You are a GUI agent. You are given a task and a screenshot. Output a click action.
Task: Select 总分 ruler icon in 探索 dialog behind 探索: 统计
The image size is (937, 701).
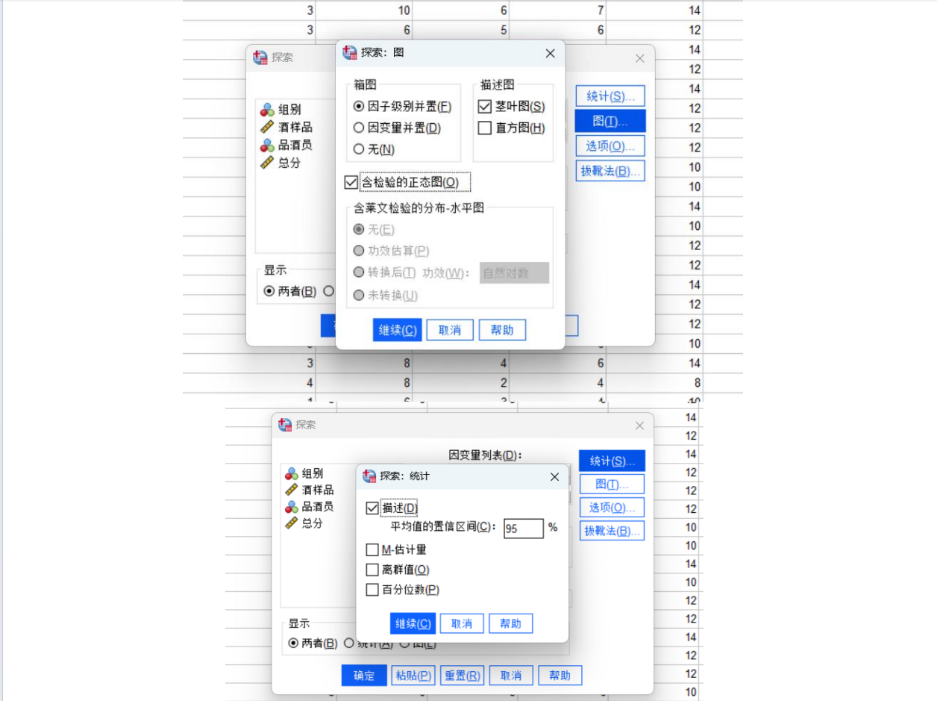(x=292, y=523)
